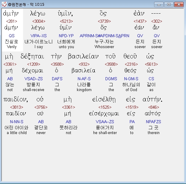Click Strong's number <3739>
This screenshot has height=184, width=186.
click(104, 21)
